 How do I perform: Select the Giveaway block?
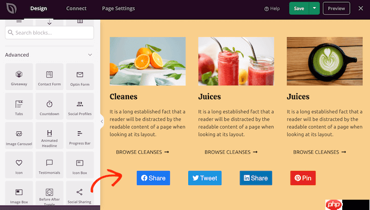(x=19, y=77)
